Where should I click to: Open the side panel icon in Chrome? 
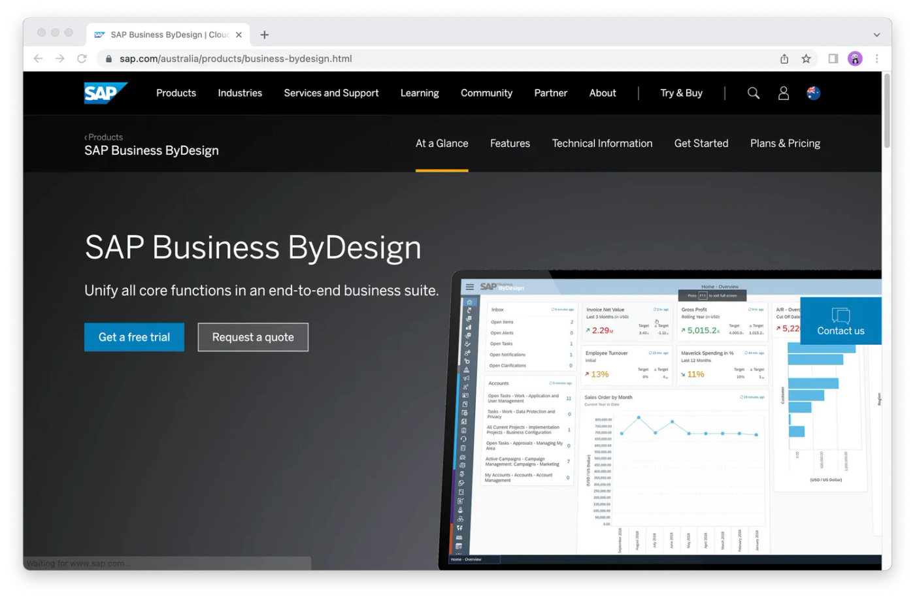tap(833, 58)
